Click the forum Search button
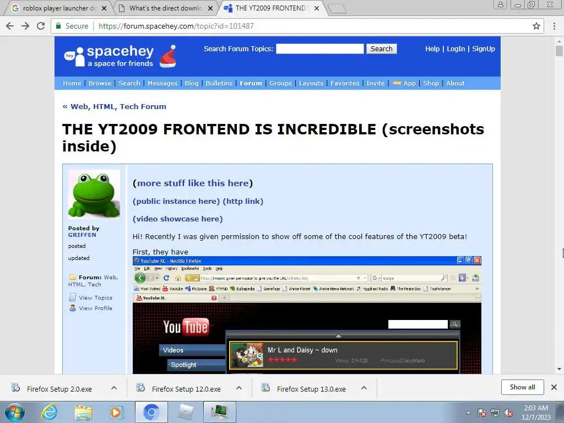 [382, 48]
